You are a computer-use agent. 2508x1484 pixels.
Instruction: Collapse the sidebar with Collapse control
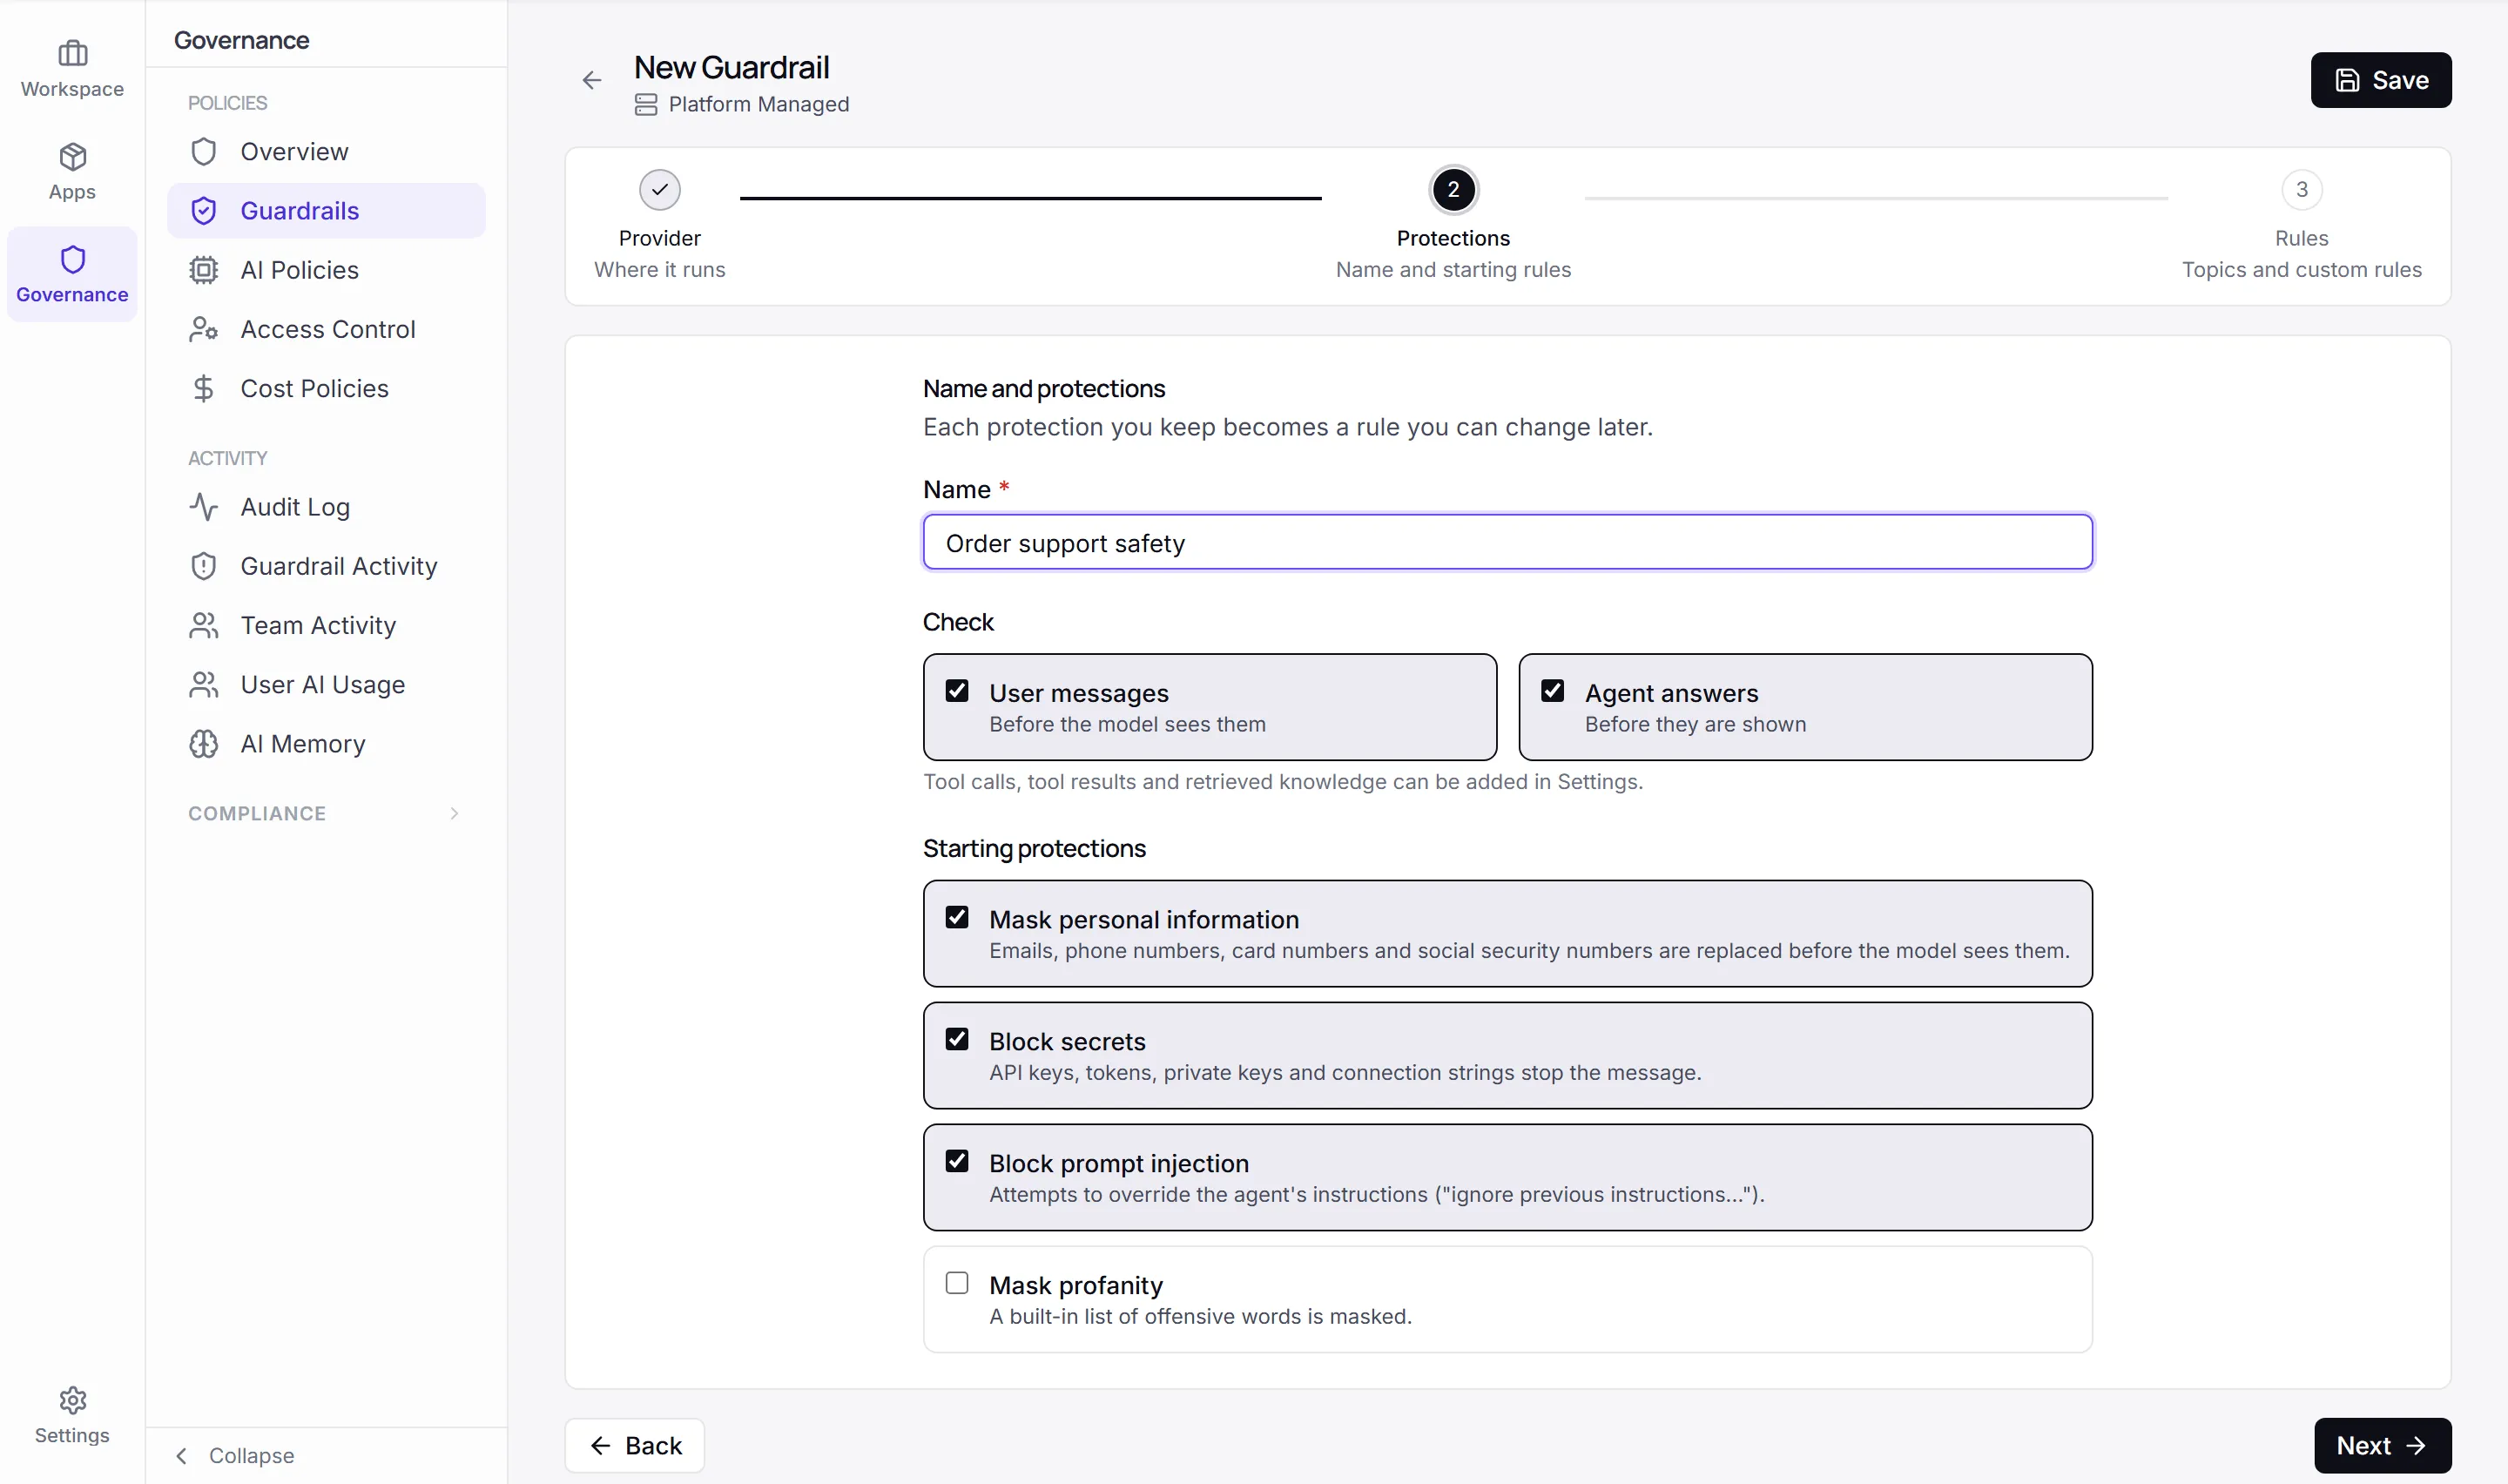pos(236,1456)
